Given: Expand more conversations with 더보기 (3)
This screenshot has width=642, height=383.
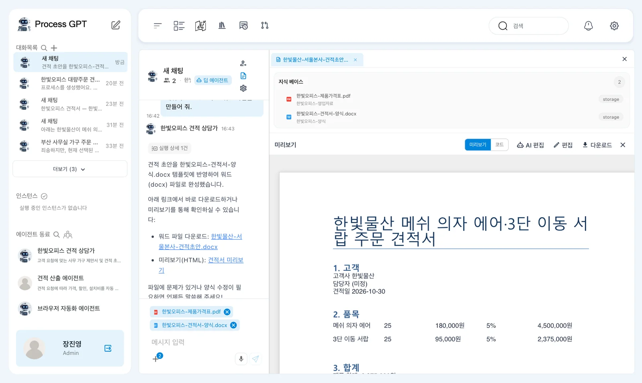Looking at the screenshot, I should tap(70, 169).
